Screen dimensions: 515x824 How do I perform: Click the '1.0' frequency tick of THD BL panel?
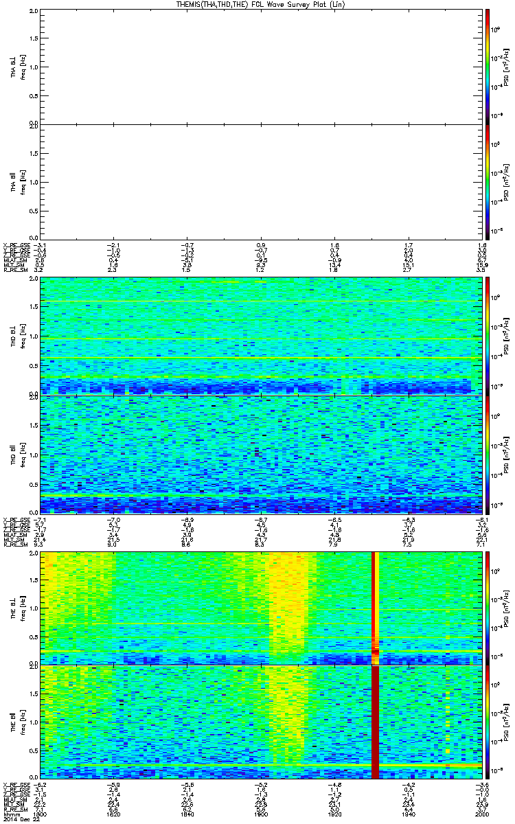34,336
